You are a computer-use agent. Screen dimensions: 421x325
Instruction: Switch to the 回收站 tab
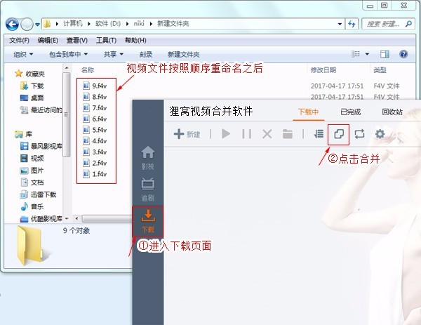click(392, 112)
